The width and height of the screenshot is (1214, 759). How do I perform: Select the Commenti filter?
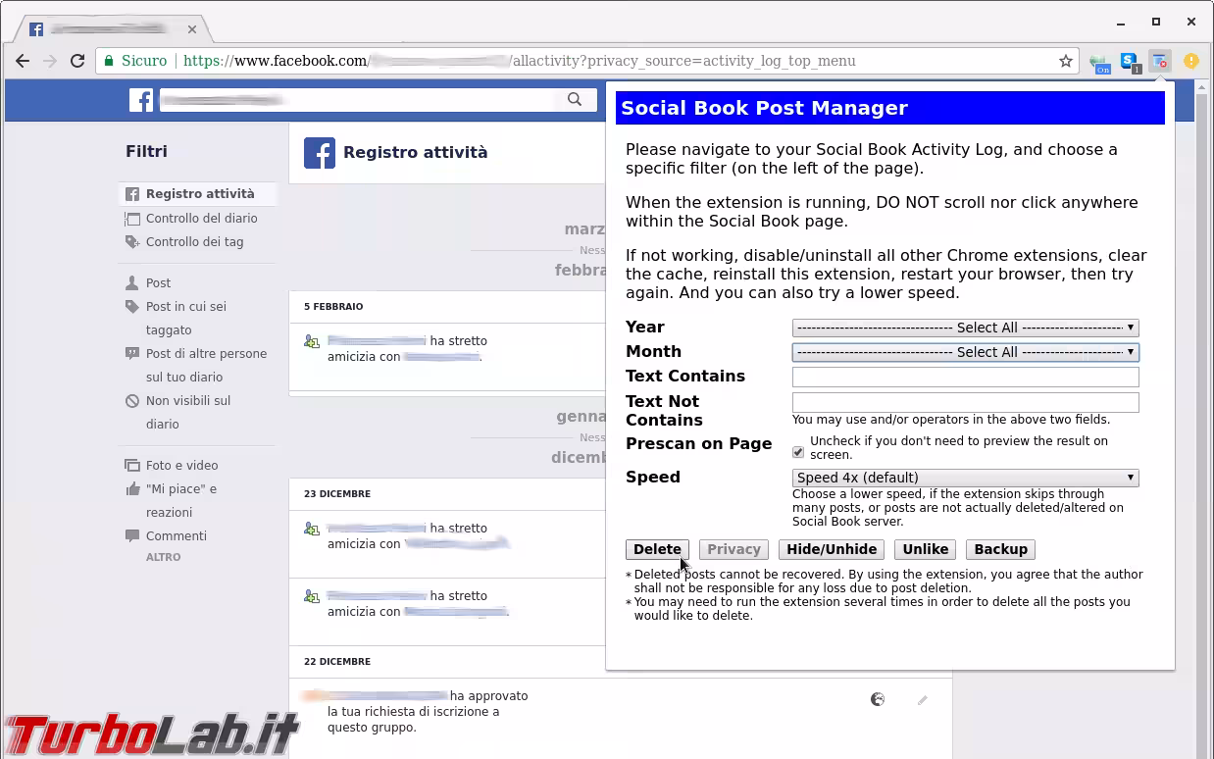pyautogui.click(x=176, y=535)
